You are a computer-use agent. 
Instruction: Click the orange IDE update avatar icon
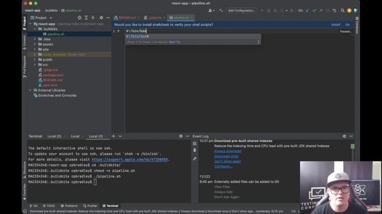[x=349, y=11]
